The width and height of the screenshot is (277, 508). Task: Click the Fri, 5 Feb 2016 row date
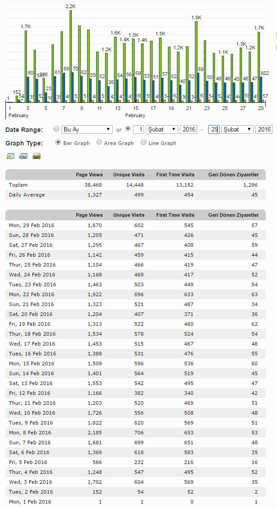click(28, 462)
